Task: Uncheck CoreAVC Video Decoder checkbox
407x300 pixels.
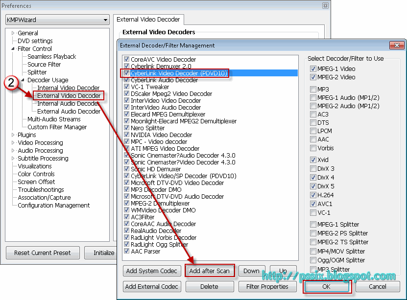Action: tap(126, 59)
